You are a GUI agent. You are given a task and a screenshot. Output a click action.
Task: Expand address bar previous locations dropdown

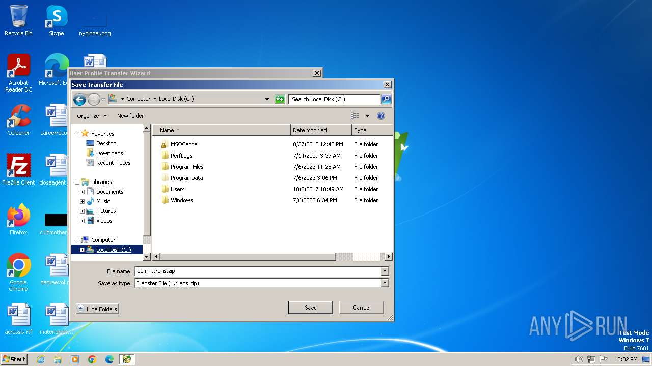pos(267,99)
